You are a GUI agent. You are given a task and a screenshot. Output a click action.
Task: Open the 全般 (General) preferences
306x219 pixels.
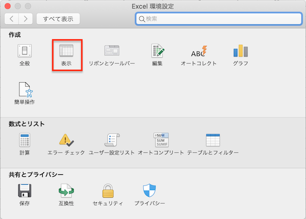tap(24, 55)
